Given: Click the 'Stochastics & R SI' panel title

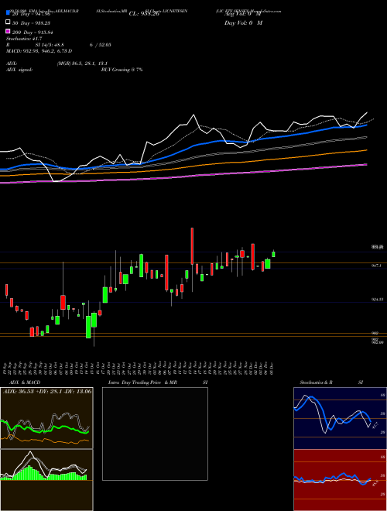Looking at the screenshot, I should click(331, 382).
